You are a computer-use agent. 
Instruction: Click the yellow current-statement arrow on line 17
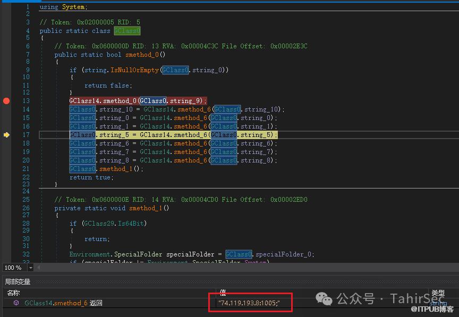pyautogui.click(x=6, y=135)
